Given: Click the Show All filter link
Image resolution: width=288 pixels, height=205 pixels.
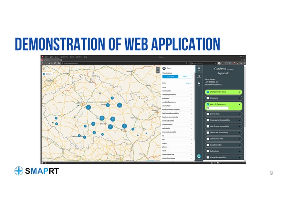Looking at the screenshot, I should [189, 83].
